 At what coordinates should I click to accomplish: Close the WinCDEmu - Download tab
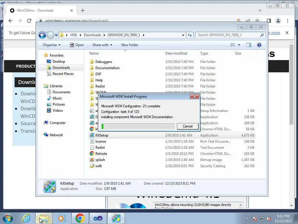point(72,10)
